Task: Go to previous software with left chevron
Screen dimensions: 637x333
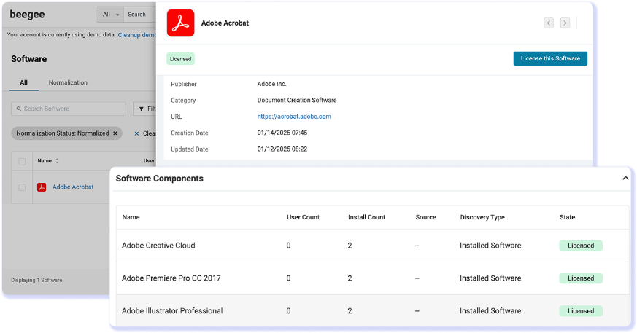Action: (x=549, y=23)
